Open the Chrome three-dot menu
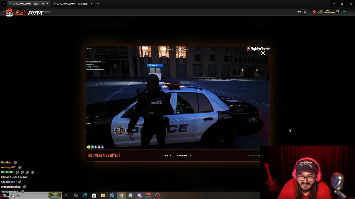The width and height of the screenshot is (355, 199). 351,12
